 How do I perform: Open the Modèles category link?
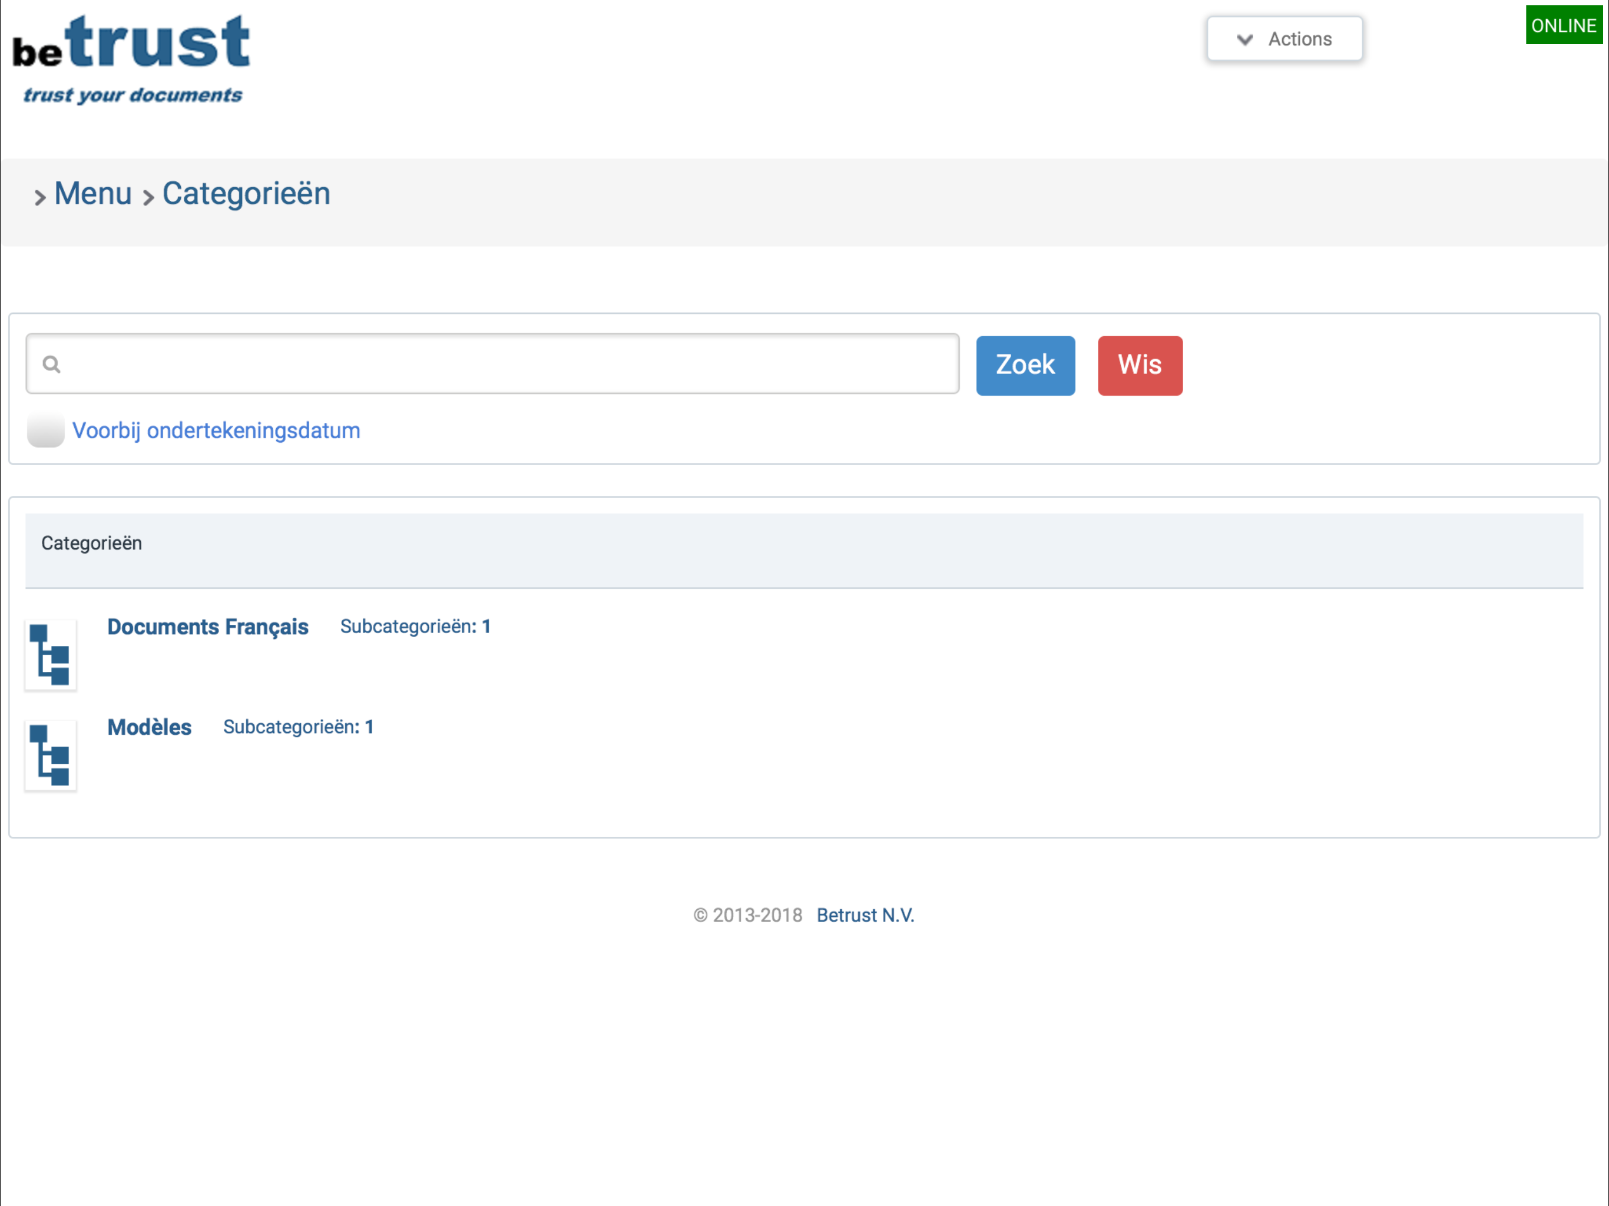[x=149, y=727]
